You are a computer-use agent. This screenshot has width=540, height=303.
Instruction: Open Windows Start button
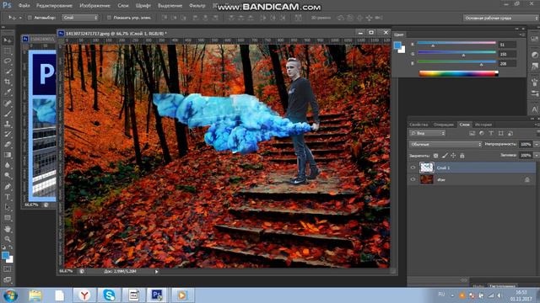(x=10, y=295)
